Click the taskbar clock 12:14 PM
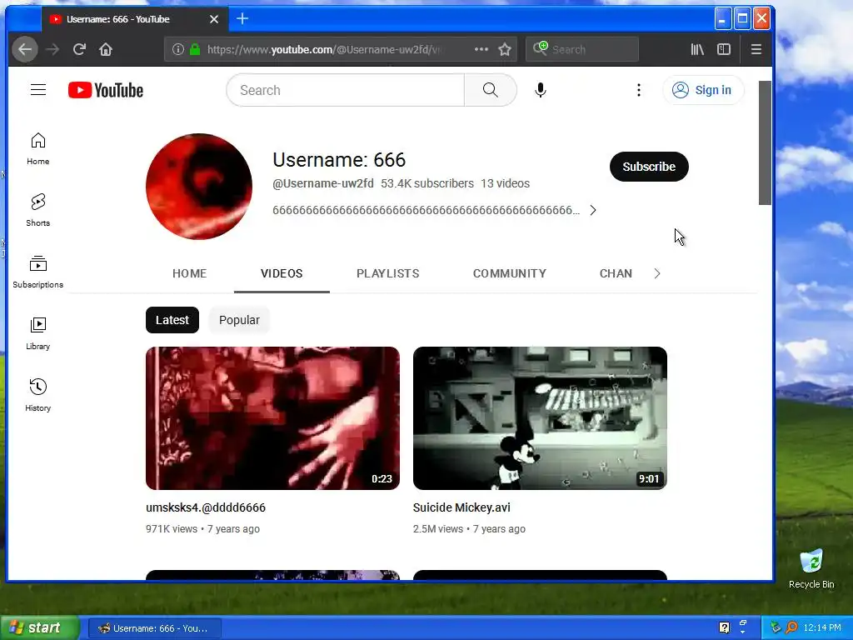The height and width of the screenshot is (640, 853). pyautogui.click(x=822, y=628)
